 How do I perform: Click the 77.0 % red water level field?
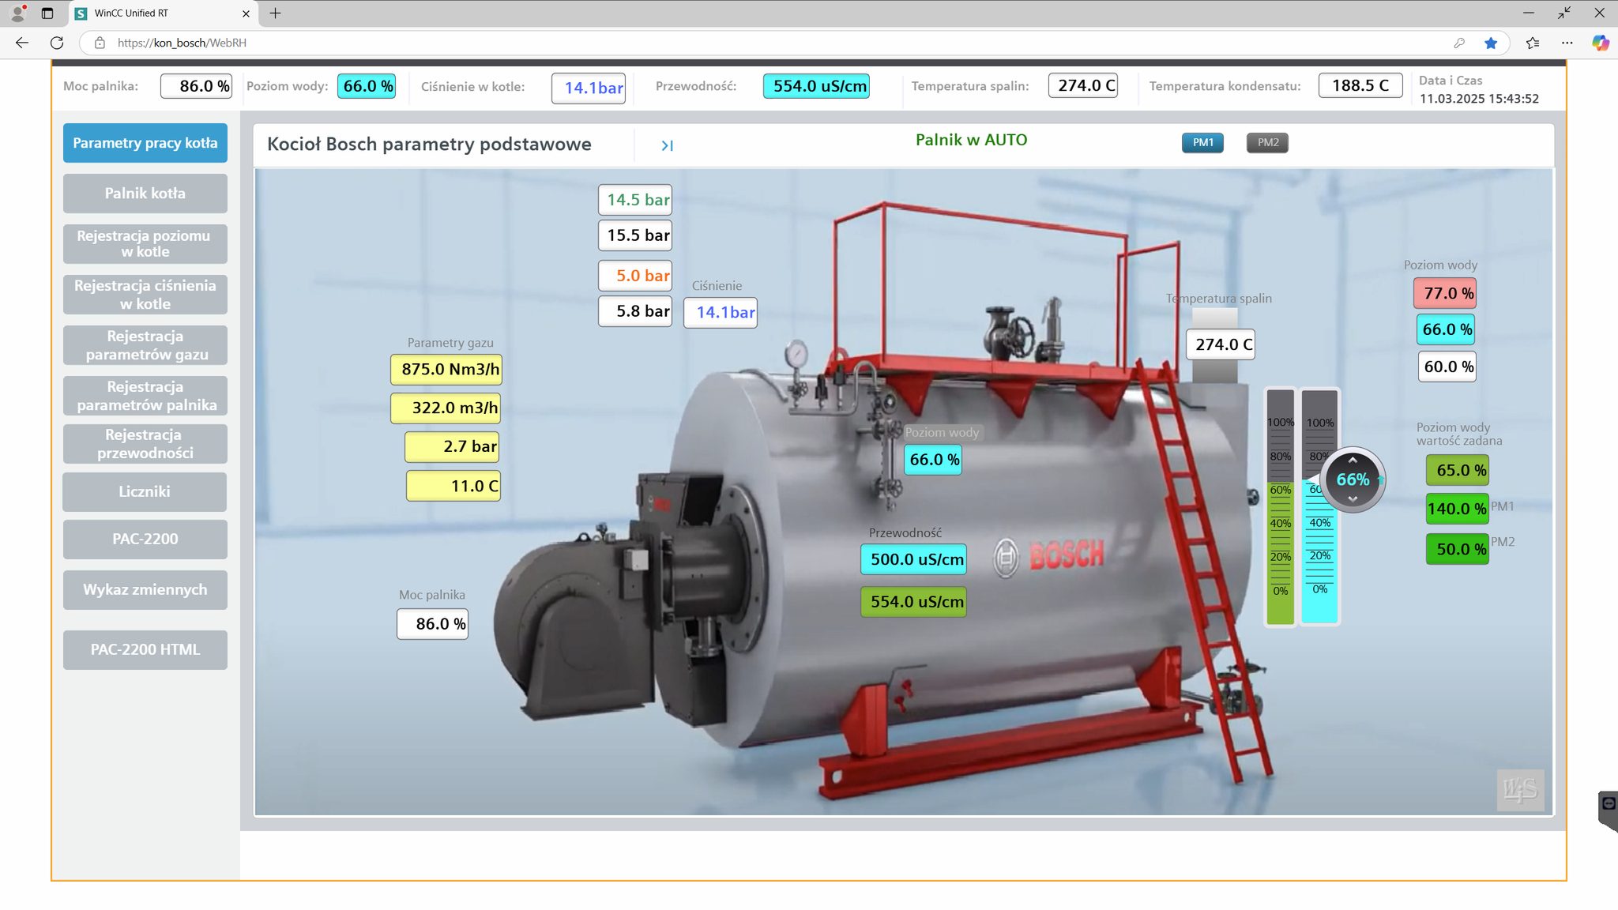[1445, 294]
